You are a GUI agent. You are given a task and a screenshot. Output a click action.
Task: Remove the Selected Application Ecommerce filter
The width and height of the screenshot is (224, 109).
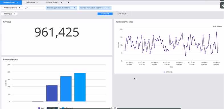click(x=75, y=8)
